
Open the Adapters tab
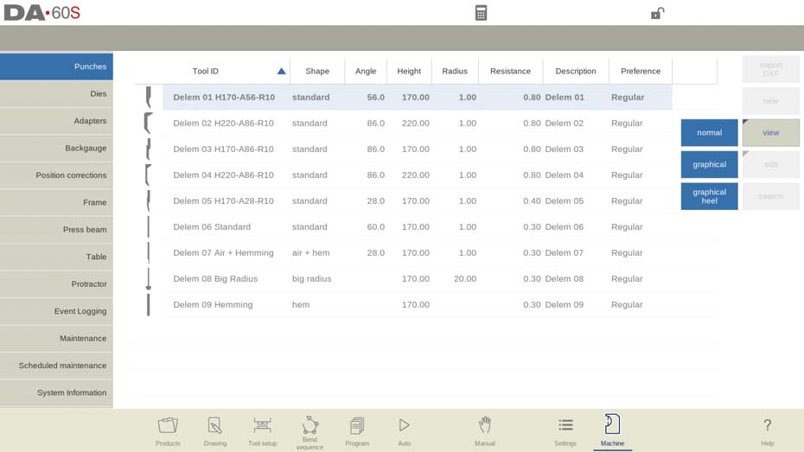point(56,121)
